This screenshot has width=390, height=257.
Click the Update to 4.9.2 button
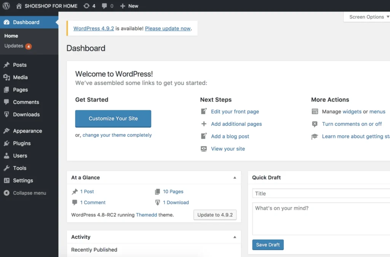(x=215, y=215)
